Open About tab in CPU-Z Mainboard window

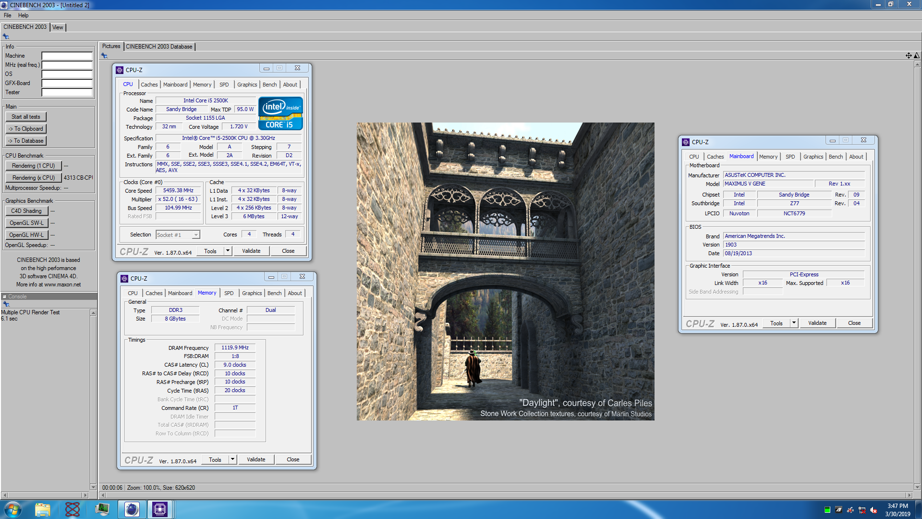coord(856,157)
